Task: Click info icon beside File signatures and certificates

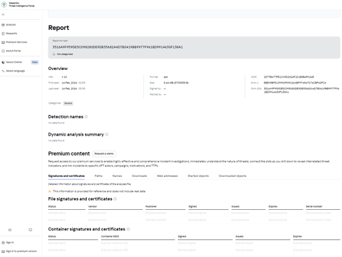Action: pos(115,199)
